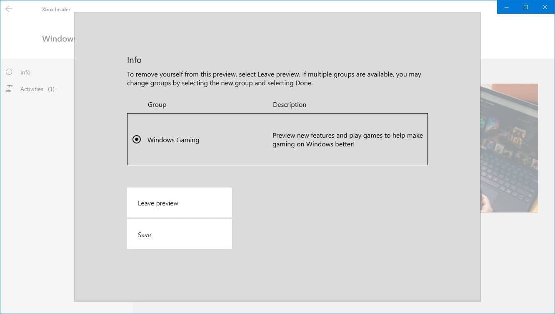The image size is (555, 314).
Task: Click the laptop preview image
Action: [509, 148]
